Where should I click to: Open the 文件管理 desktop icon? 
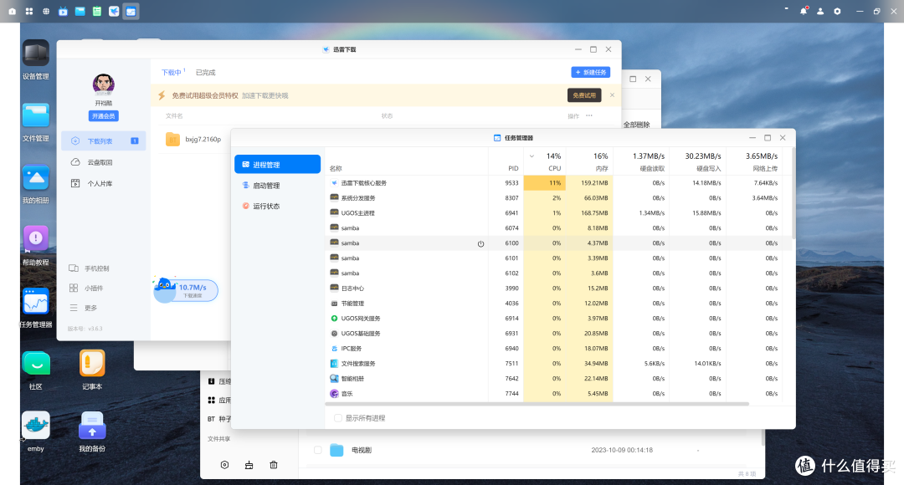point(36,115)
